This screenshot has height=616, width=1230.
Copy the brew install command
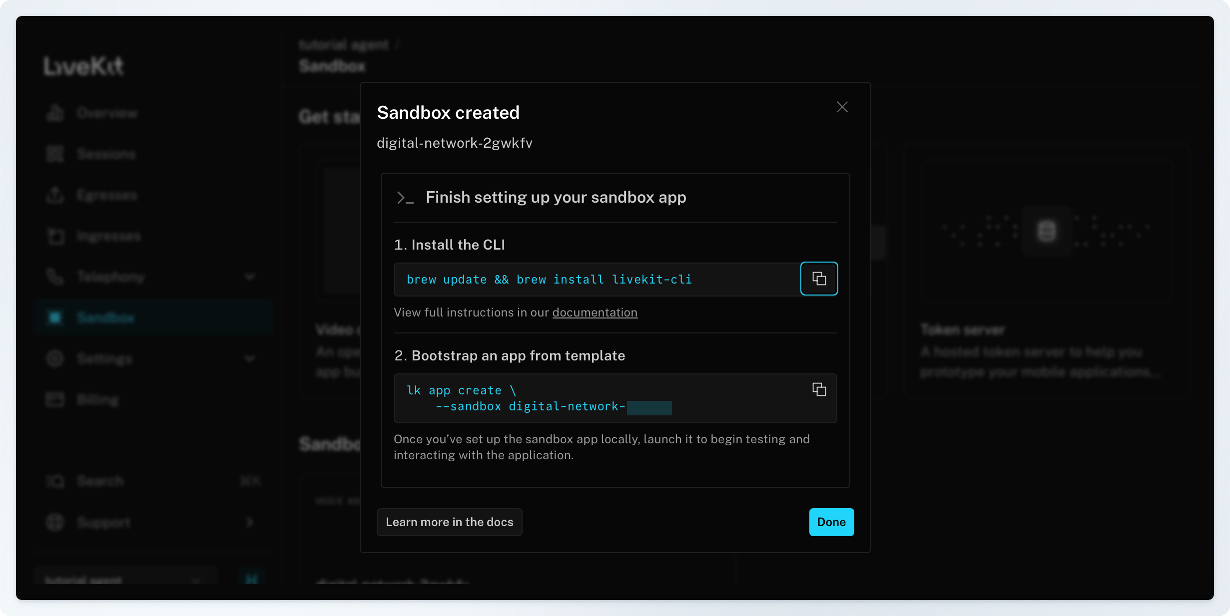pyautogui.click(x=819, y=279)
